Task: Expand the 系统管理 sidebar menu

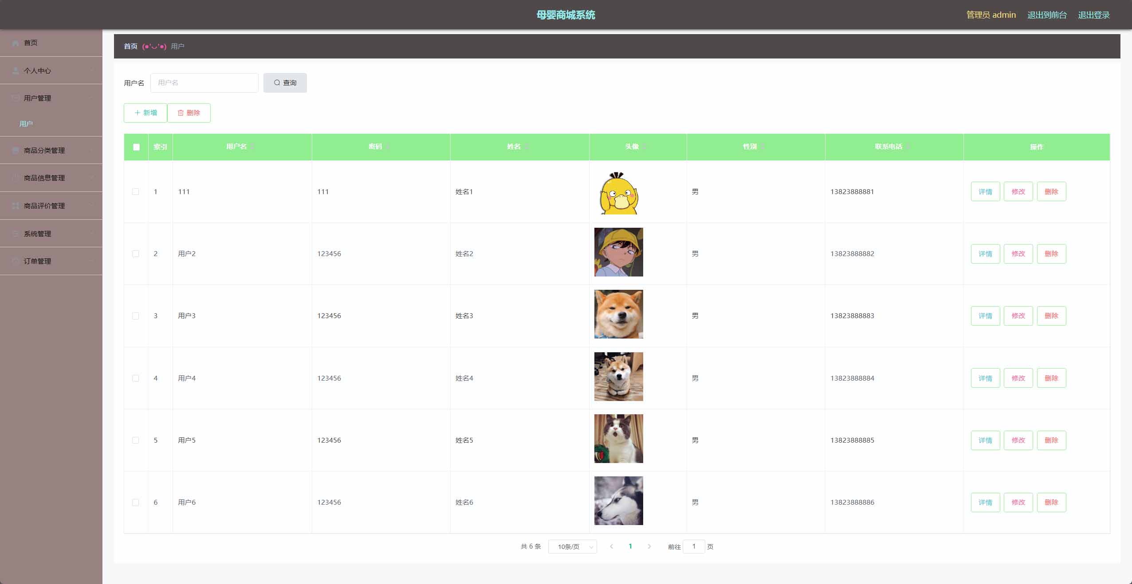Action: click(51, 234)
